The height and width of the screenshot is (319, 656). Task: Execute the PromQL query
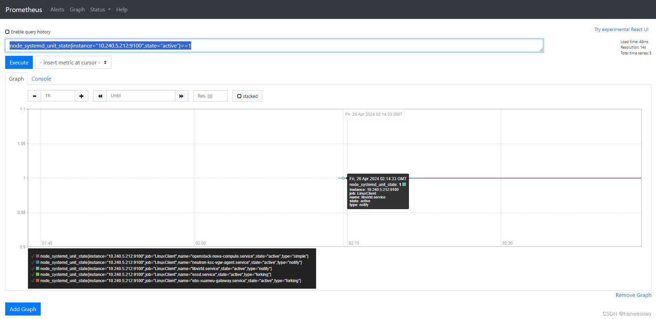[19, 62]
